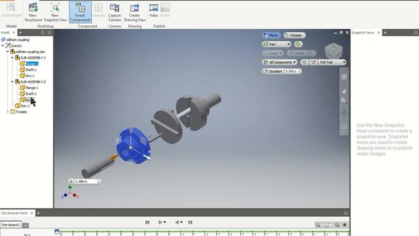
Task: Close the Storyboards Panel tab
Action: (x=32, y=213)
